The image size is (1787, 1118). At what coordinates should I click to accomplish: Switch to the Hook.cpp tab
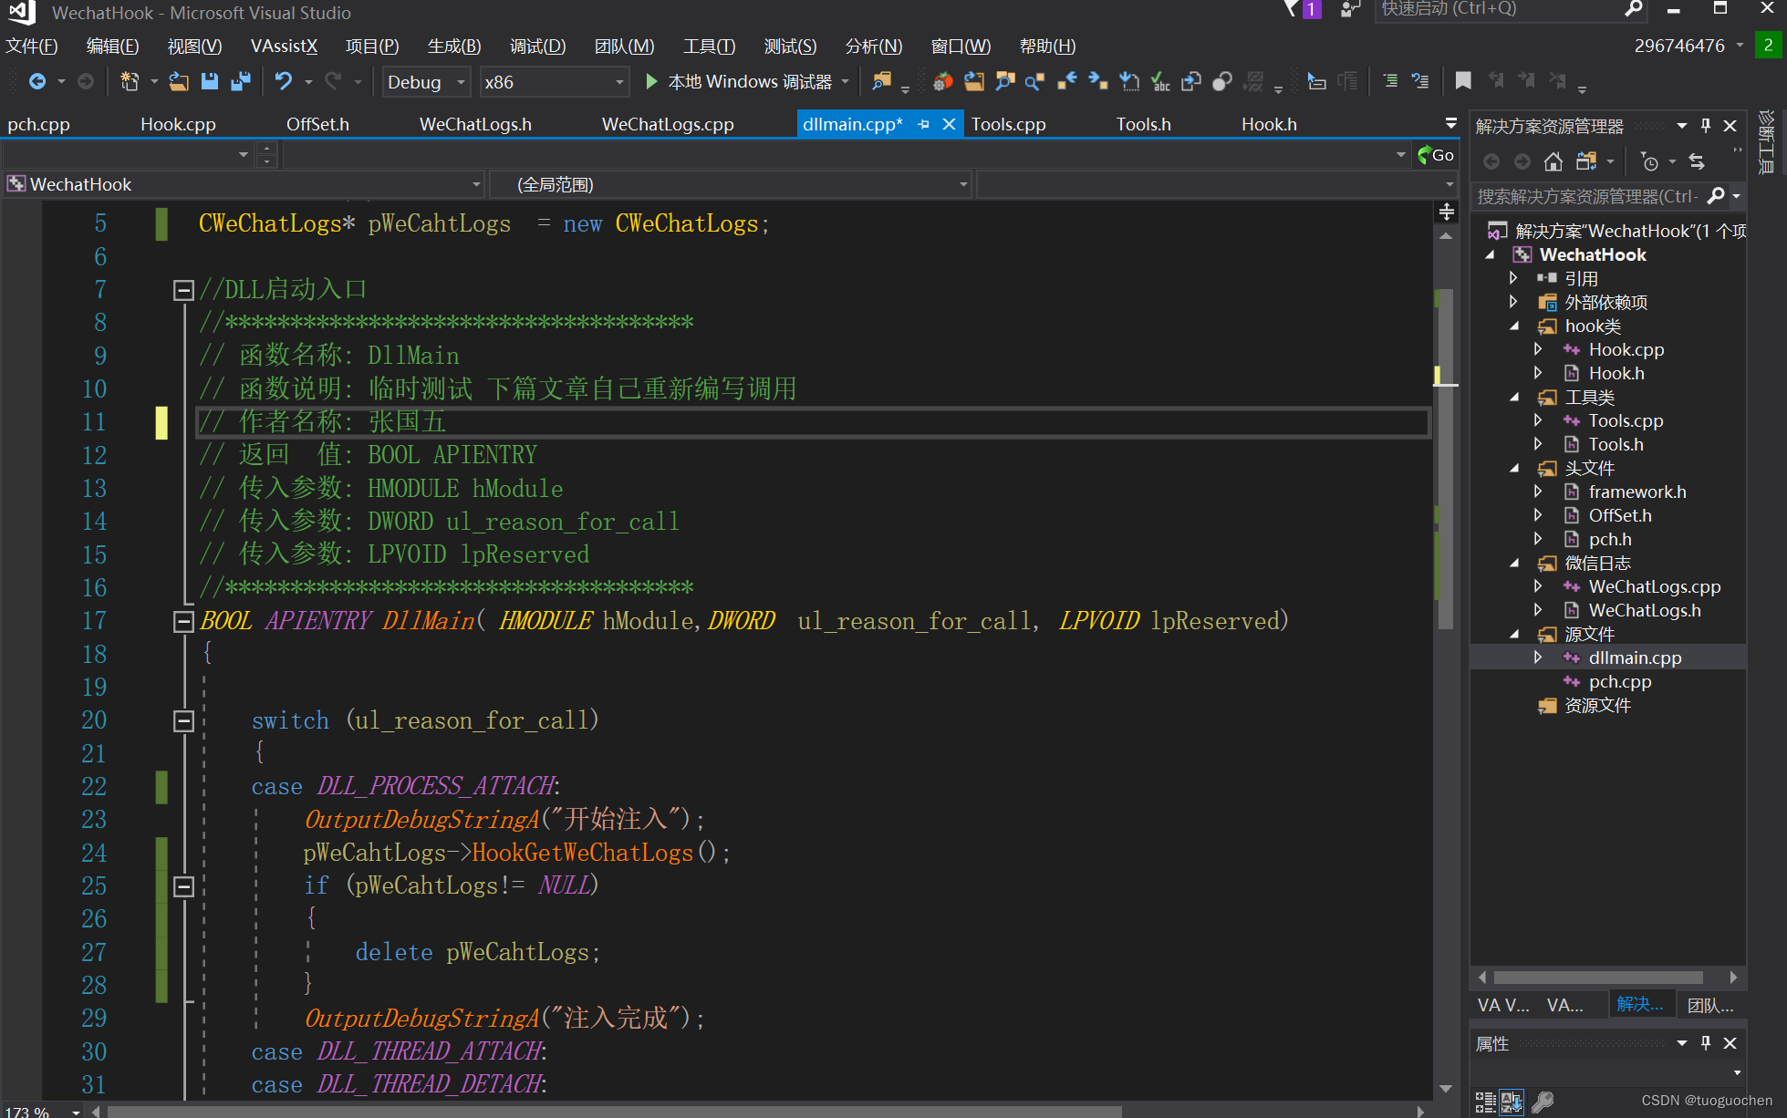click(178, 124)
